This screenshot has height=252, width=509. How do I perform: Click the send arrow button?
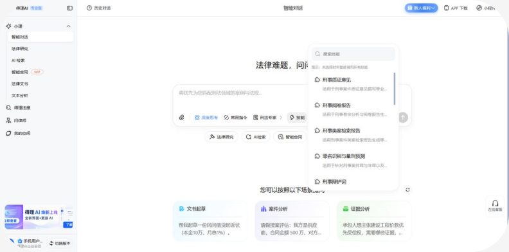pos(403,118)
